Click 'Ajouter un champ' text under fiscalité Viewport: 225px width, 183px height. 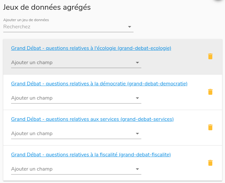click(x=32, y=169)
